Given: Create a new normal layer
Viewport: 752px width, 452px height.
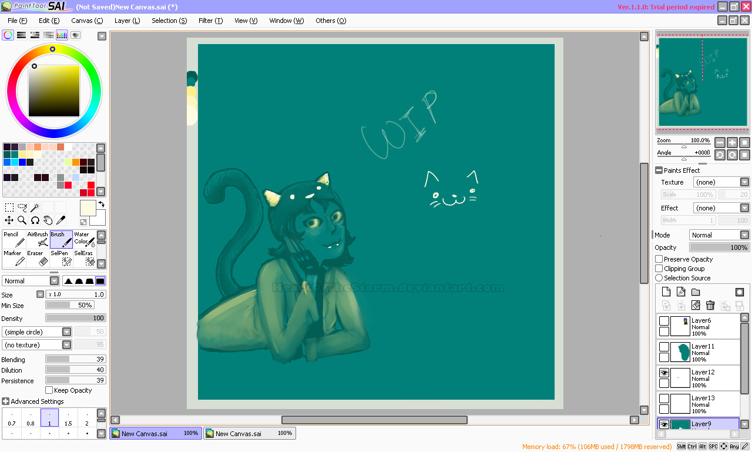Looking at the screenshot, I should click(666, 292).
